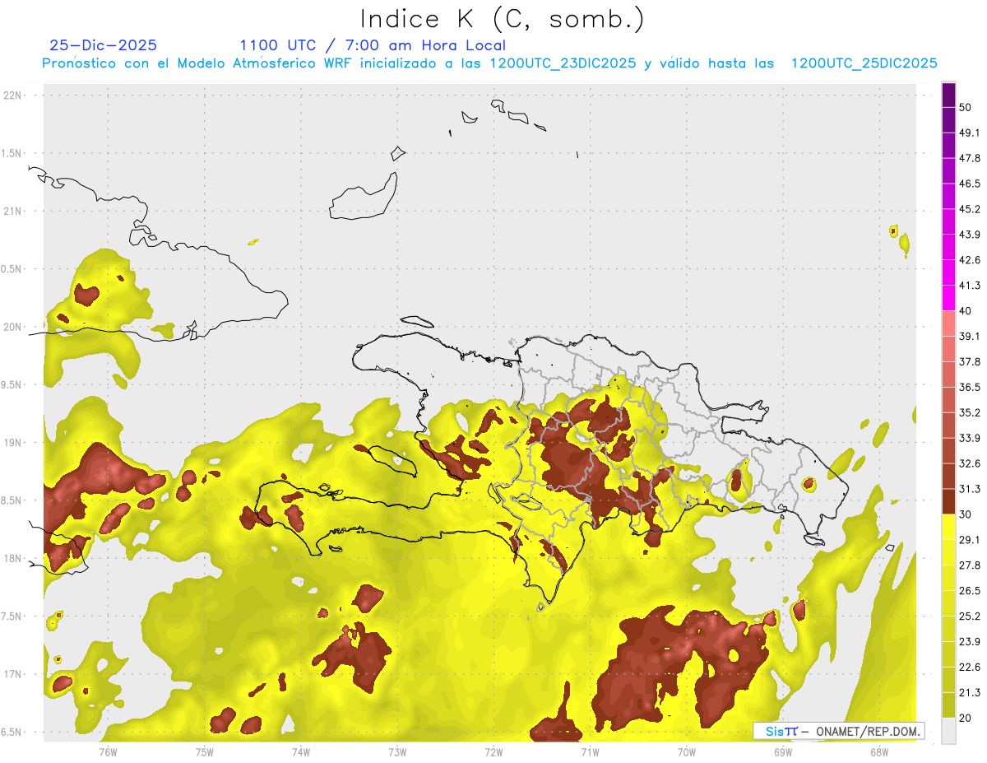
Task: Click colorbar value "49.1"
Action: 969,133
